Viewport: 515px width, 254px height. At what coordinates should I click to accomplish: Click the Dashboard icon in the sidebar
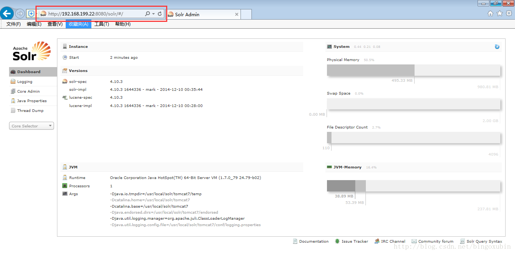point(13,72)
